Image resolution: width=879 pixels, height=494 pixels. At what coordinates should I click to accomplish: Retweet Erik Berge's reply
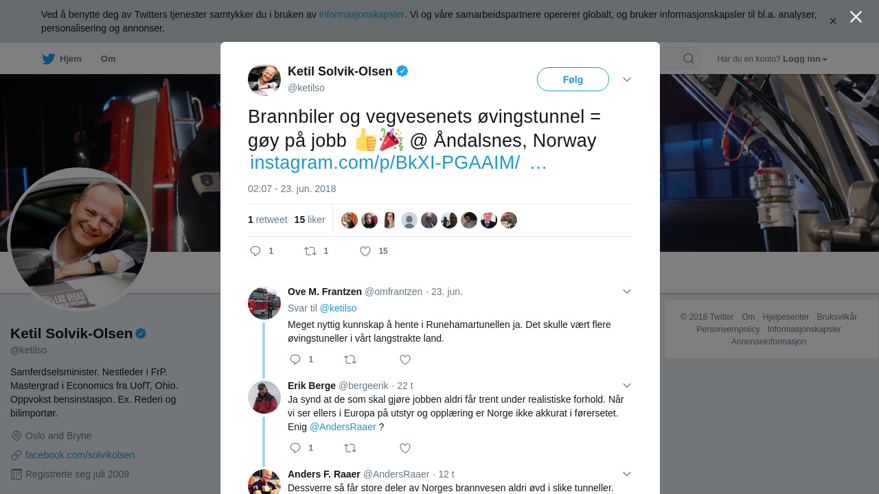(x=350, y=448)
